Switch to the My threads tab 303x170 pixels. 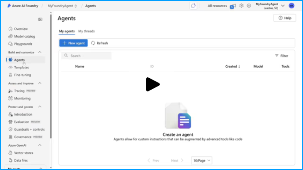tap(87, 31)
